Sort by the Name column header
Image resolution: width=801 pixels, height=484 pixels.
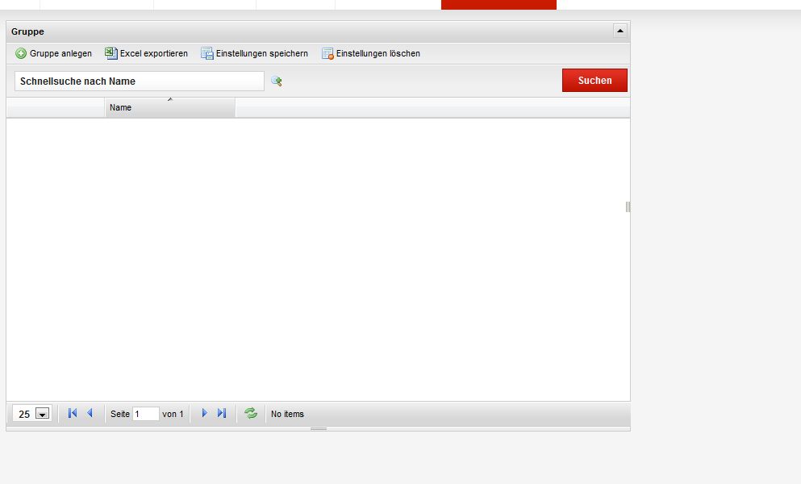[x=170, y=107]
